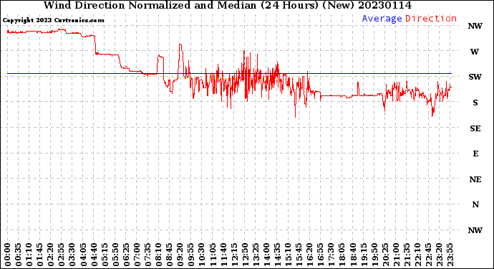Screen dimensions: 494x269
Task: Click the "14:35" time axis label
Action: coord(277,255)
